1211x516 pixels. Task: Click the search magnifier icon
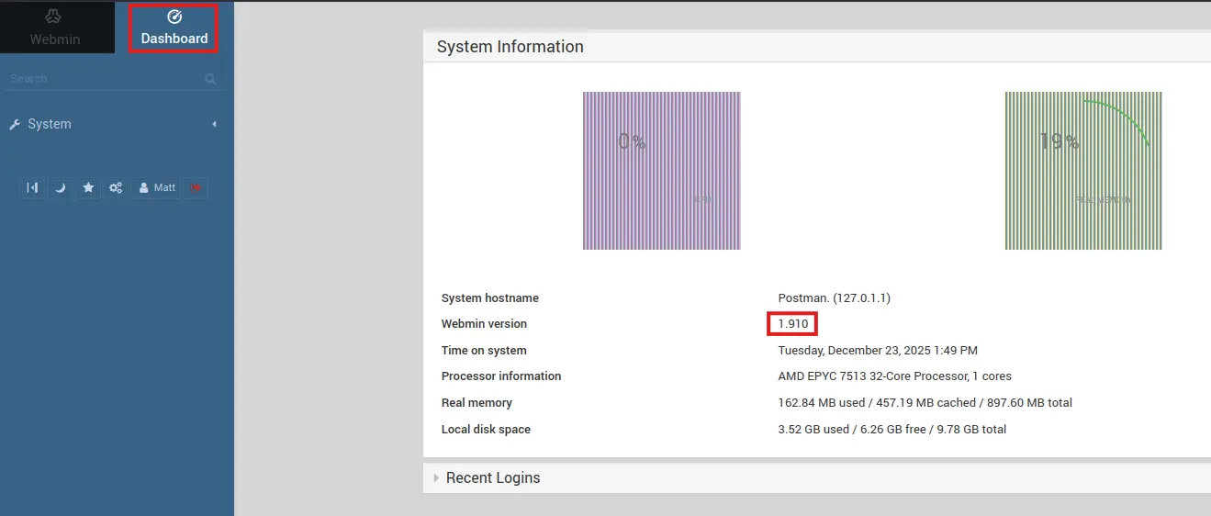point(210,79)
